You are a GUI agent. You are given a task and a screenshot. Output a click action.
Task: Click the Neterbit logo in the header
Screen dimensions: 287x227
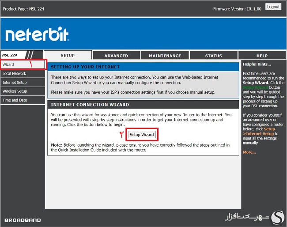tap(37, 35)
